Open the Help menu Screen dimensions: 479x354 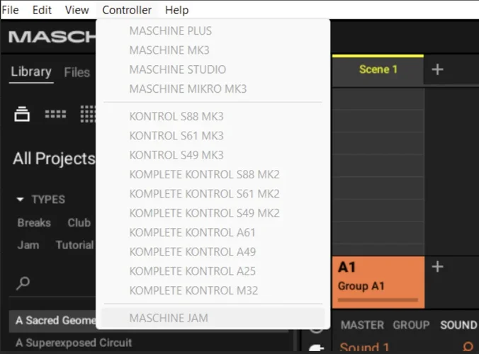(176, 10)
